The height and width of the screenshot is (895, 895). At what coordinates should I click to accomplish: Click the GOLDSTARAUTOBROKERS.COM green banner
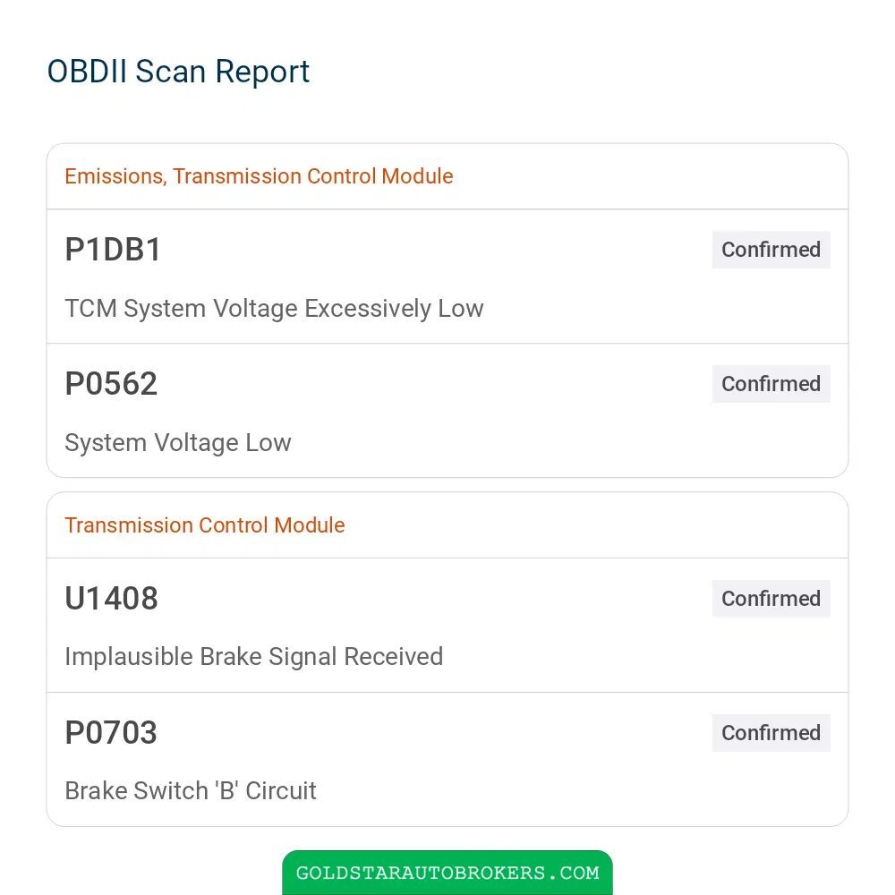pyautogui.click(x=447, y=872)
